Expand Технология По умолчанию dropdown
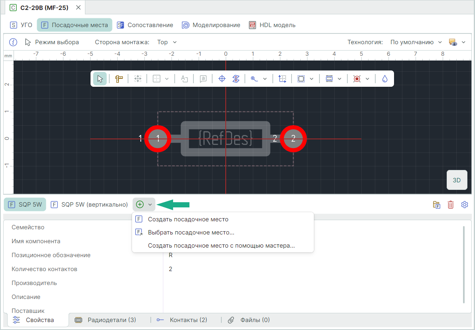475x330 pixels. point(416,42)
